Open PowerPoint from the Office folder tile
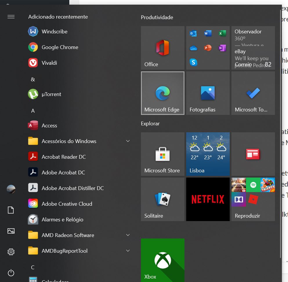The image size is (288, 282). [x=208, y=48]
